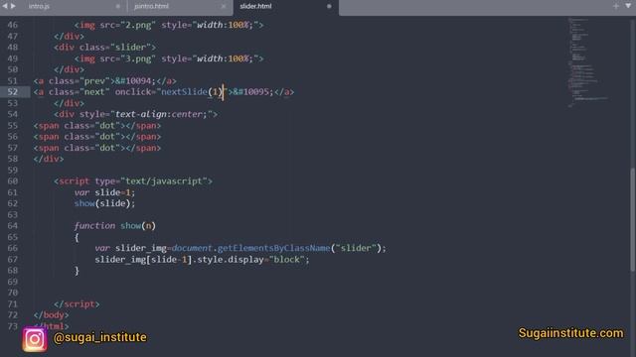Click line number 64 in the gutter

pyautogui.click(x=13, y=225)
